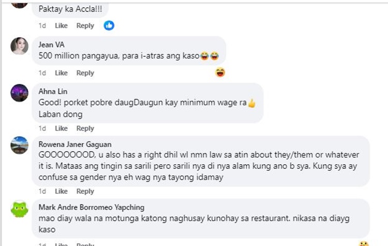
Task: Reply to Jean VA's comment
Action: coord(85,73)
